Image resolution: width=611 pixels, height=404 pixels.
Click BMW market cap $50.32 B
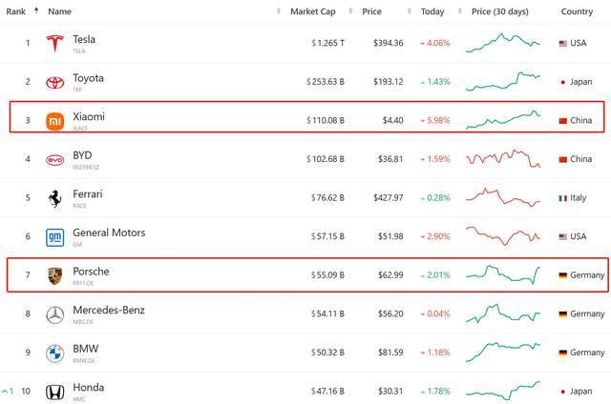pos(327,353)
